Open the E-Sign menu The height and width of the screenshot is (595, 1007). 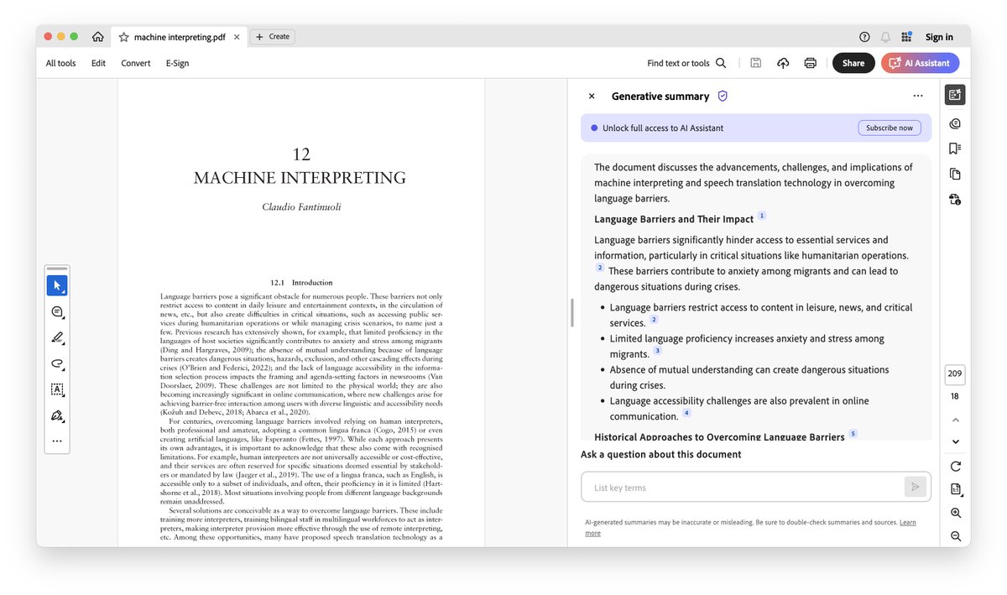click(177, 63)
